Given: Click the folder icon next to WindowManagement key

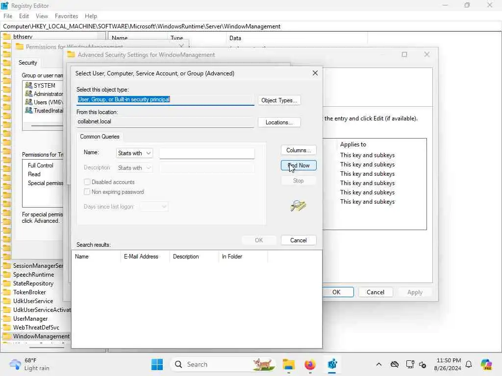Looking at the screenshot, I should pyautogui.click(x=6, y=336).
